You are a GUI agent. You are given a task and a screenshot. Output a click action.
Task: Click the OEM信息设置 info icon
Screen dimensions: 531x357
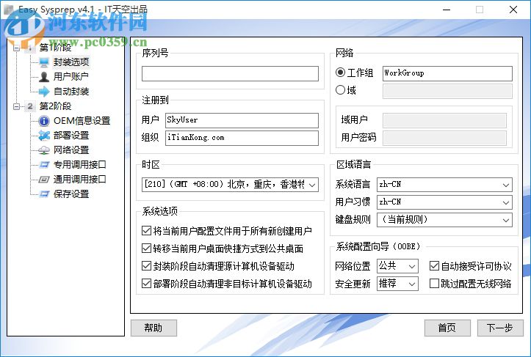pos(44,121)
